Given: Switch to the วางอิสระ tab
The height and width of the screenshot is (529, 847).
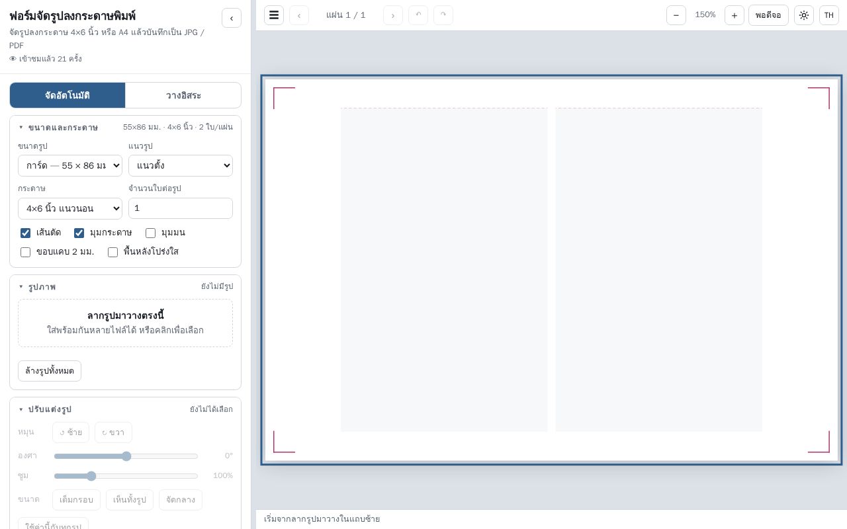Looking at the screenshot, I should click(x=183, y=95).
